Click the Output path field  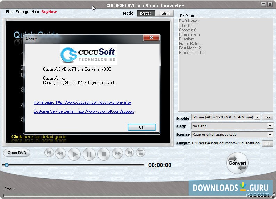pyautogui.click(x=226, y=143)
